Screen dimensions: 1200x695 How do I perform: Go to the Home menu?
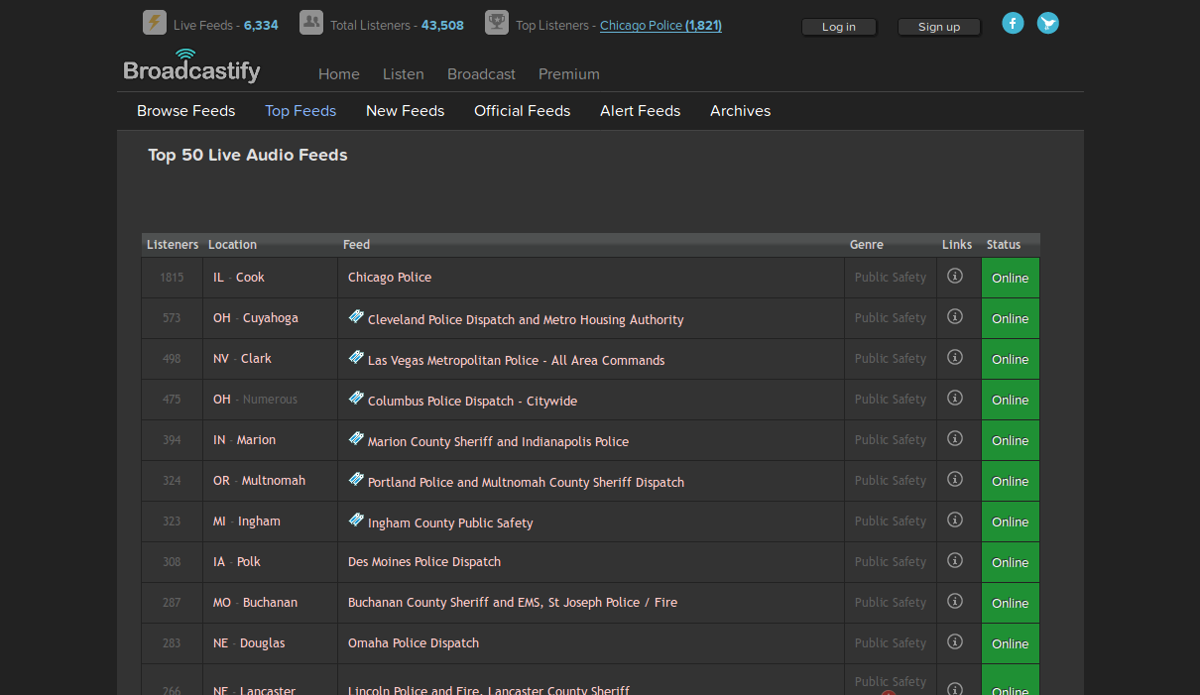tap(339, 74)
